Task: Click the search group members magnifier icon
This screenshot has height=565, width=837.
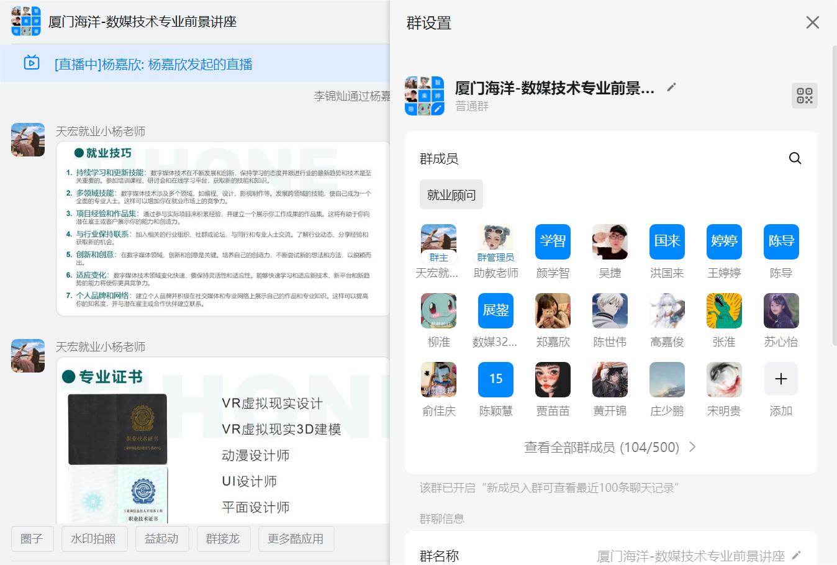Action: [795, 158]
